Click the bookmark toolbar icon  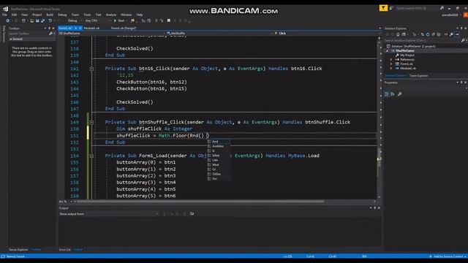(169, 20)
